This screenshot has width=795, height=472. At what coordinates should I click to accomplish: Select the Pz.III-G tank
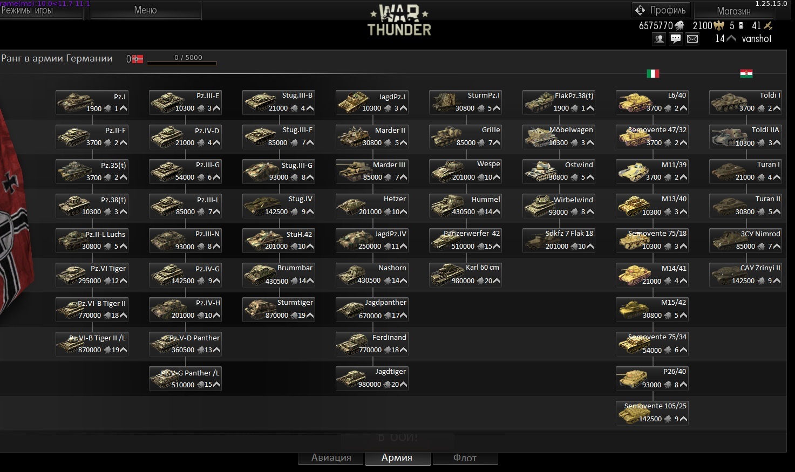(x=185, y=172)
